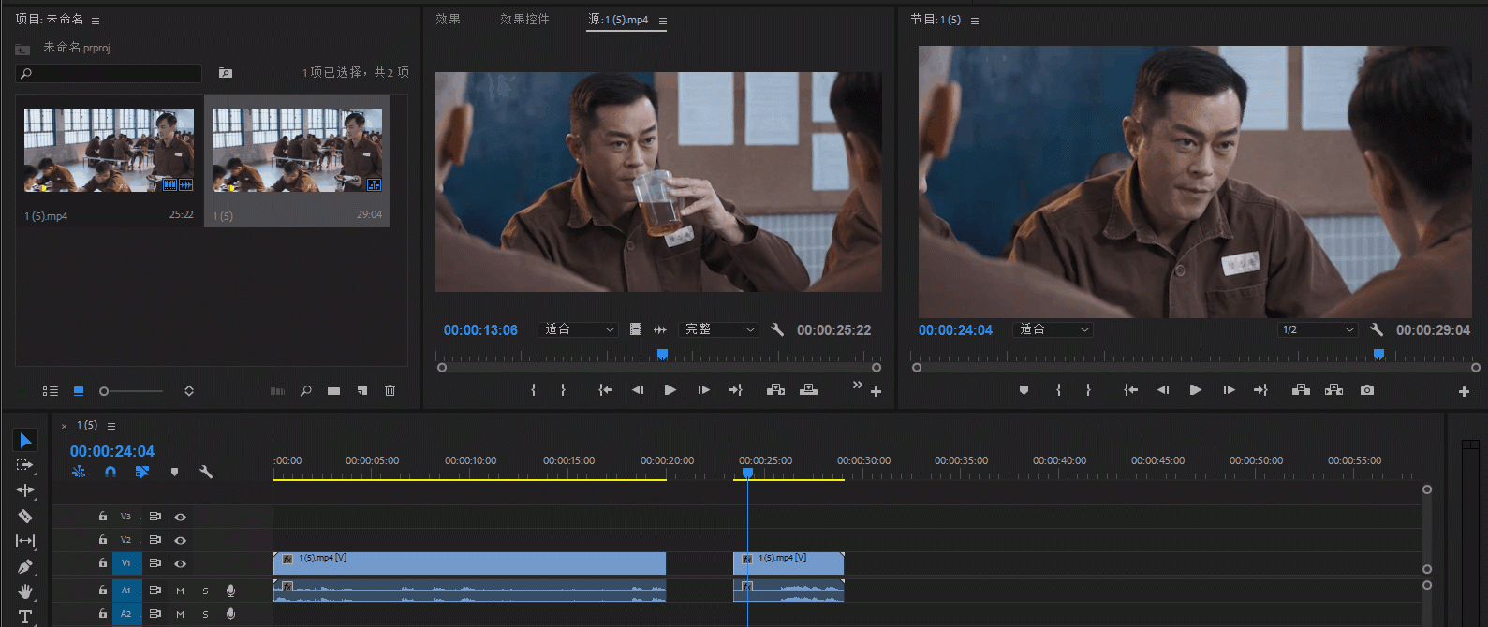Toggle linked selection in timeline
Screen dimensions: 1488x627
[142, 472]
